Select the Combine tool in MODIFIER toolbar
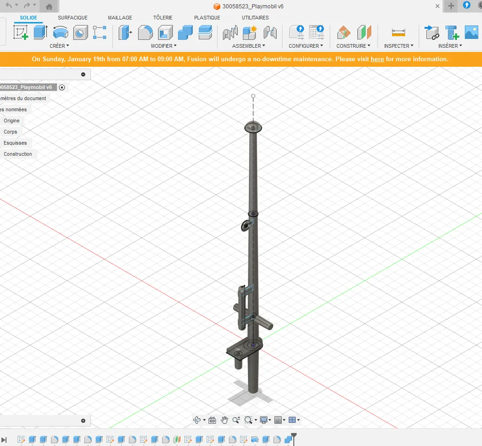Image resolution: width=482 pixels, height=446 pixels. pyautogui.click(x=185, y=32)
